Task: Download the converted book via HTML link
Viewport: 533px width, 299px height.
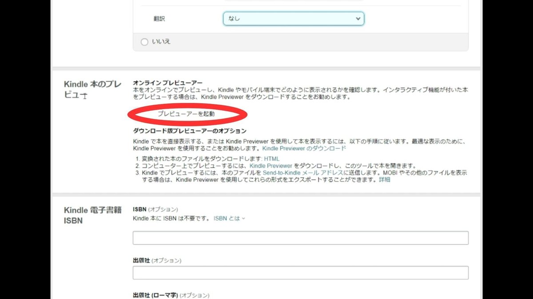Action: pos(272,159)
